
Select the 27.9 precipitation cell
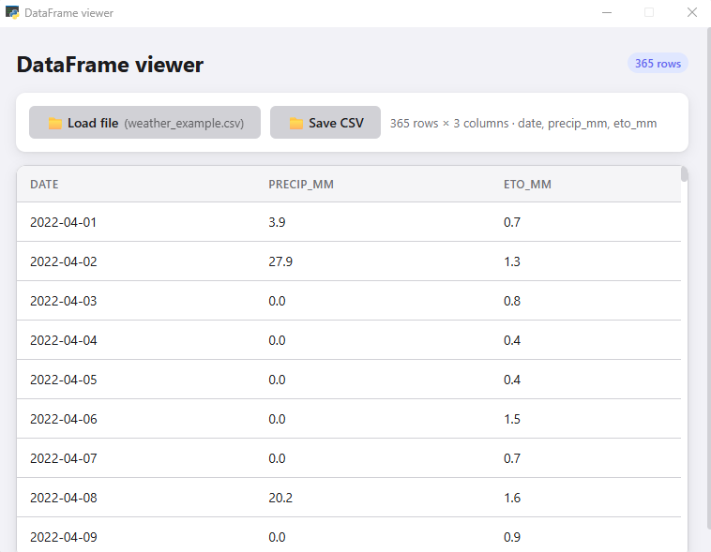pos(280,262)
